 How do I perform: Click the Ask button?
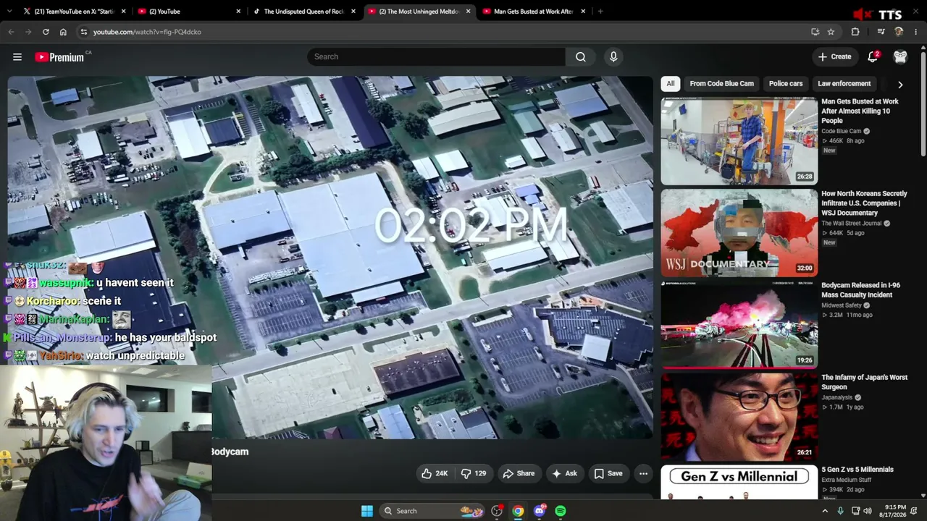564,473
